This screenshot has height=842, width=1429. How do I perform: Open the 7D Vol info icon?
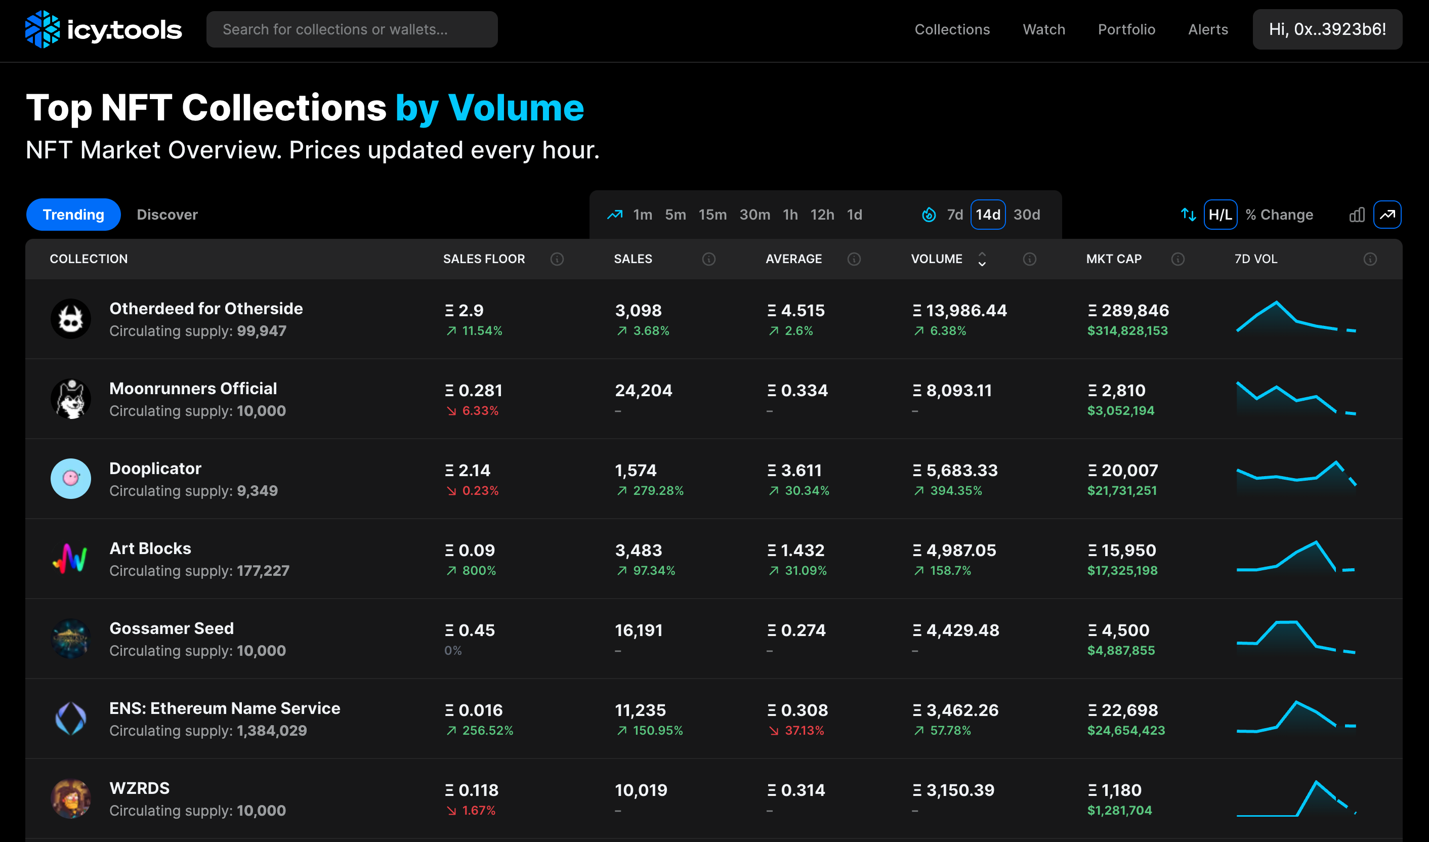1370,259
